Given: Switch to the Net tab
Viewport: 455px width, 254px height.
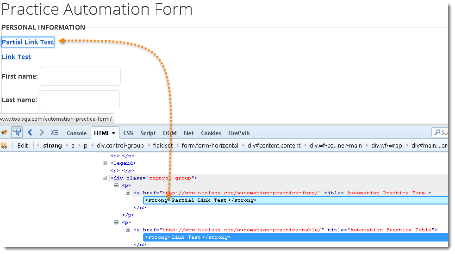Looking at the screenshot, I should pyautogui.click(x=188, y=133).
